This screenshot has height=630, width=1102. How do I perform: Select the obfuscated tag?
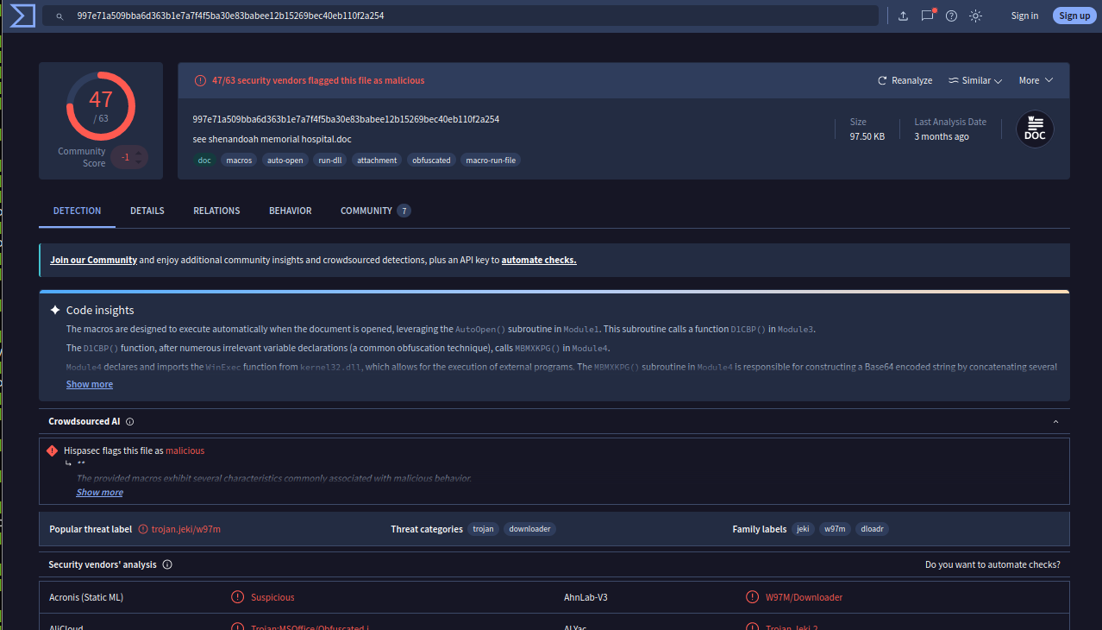click(x=431, y=160)
